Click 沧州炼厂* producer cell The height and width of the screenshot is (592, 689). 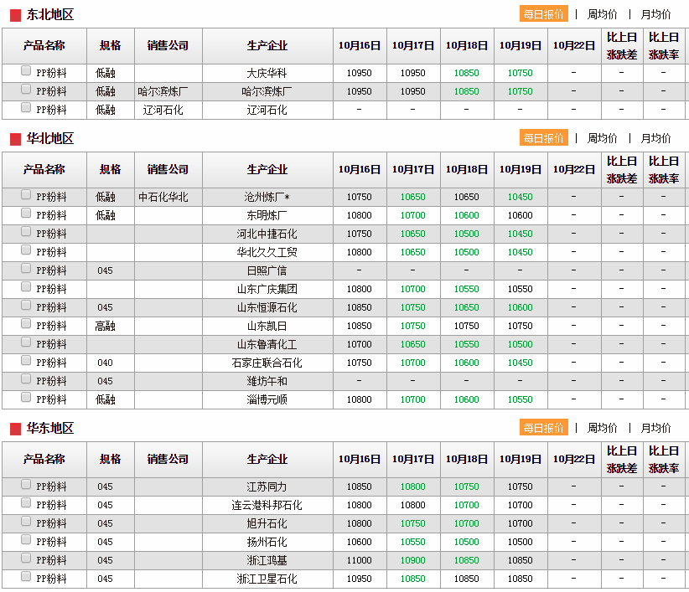[267, 197]
